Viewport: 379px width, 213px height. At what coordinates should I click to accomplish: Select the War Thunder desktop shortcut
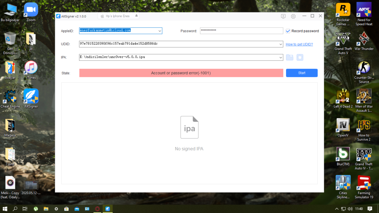point(364,40)
